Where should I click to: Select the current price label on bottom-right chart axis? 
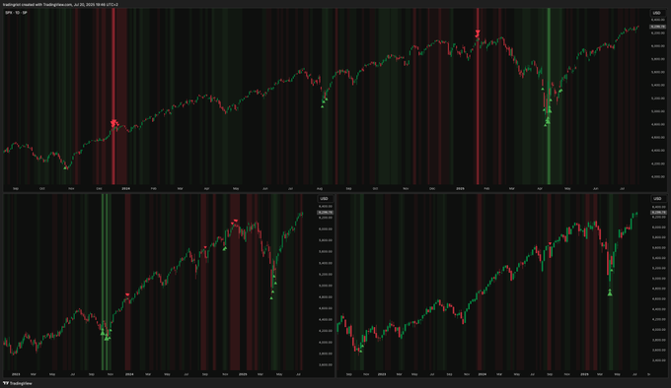point(658,212)
